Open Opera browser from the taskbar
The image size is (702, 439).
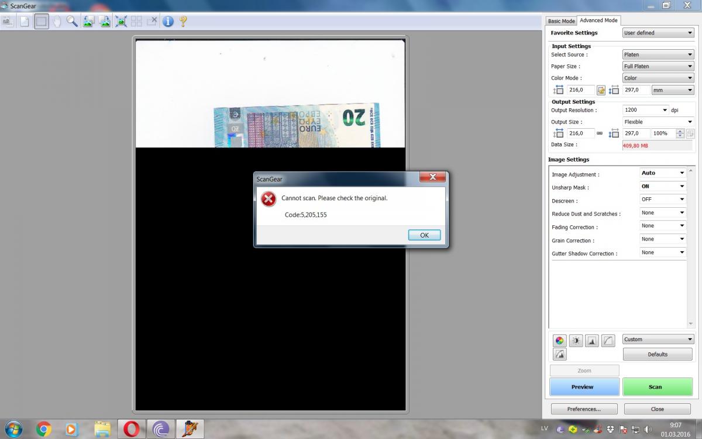click(131, 429)
